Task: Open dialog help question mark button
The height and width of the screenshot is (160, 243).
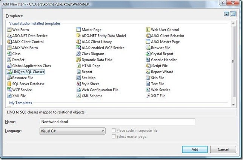Action: point(223,3)
